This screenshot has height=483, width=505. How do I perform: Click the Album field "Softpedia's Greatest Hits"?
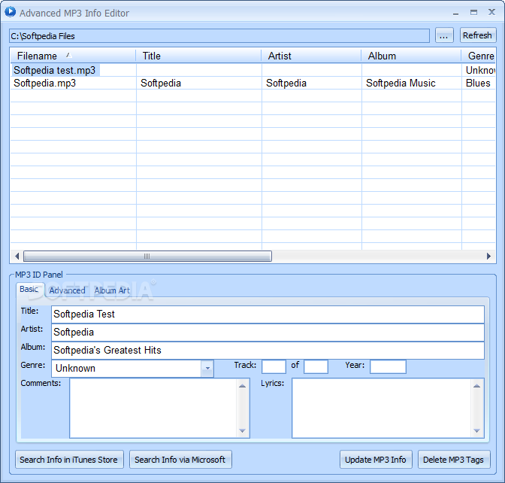tap(268, 350)
